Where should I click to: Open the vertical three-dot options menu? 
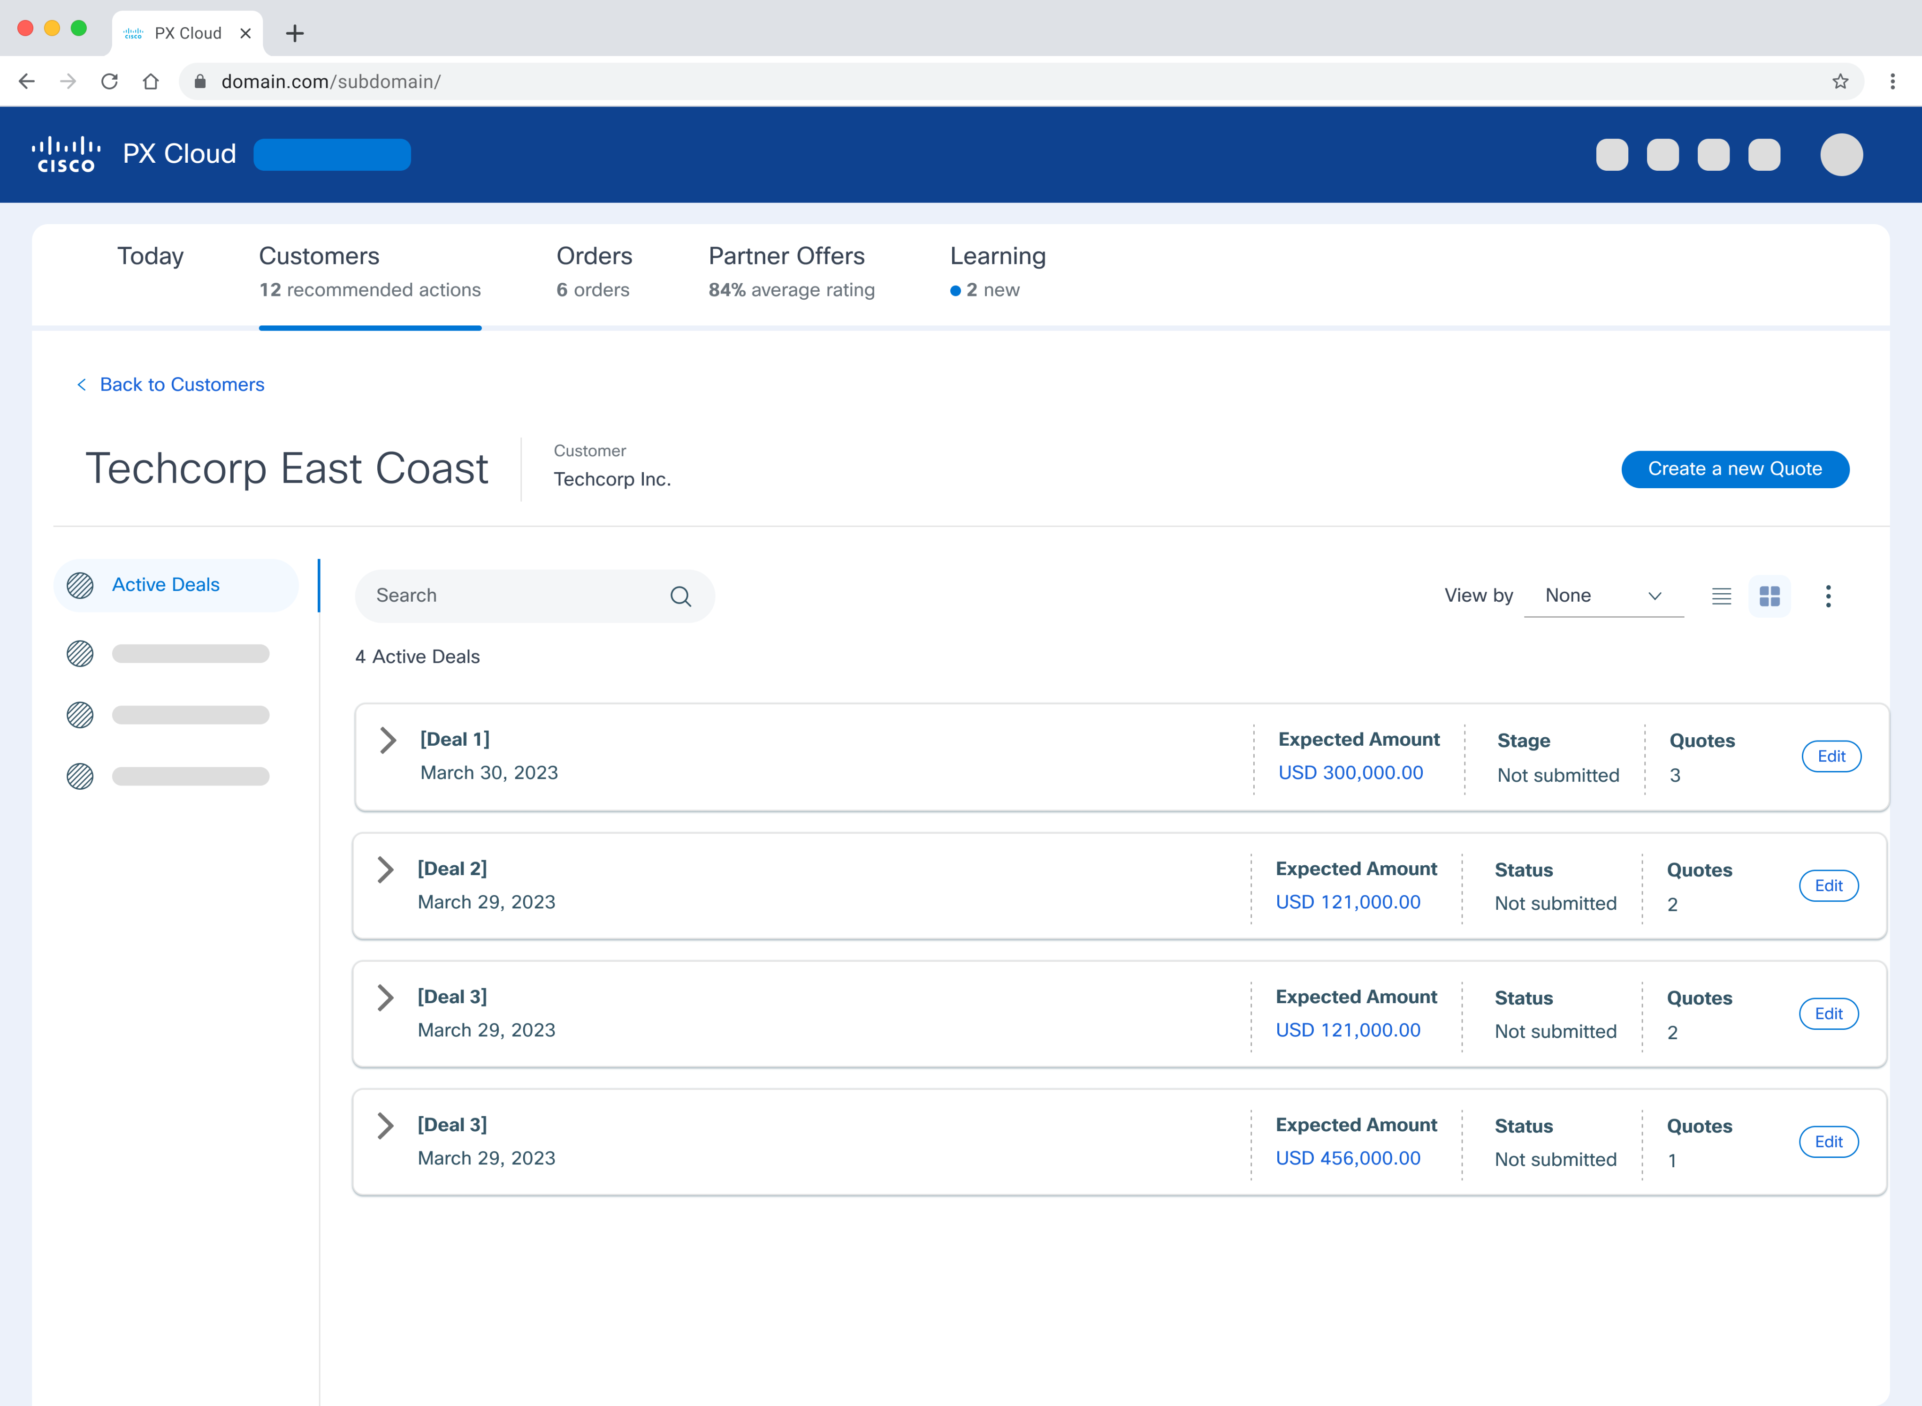[1828, 596]
